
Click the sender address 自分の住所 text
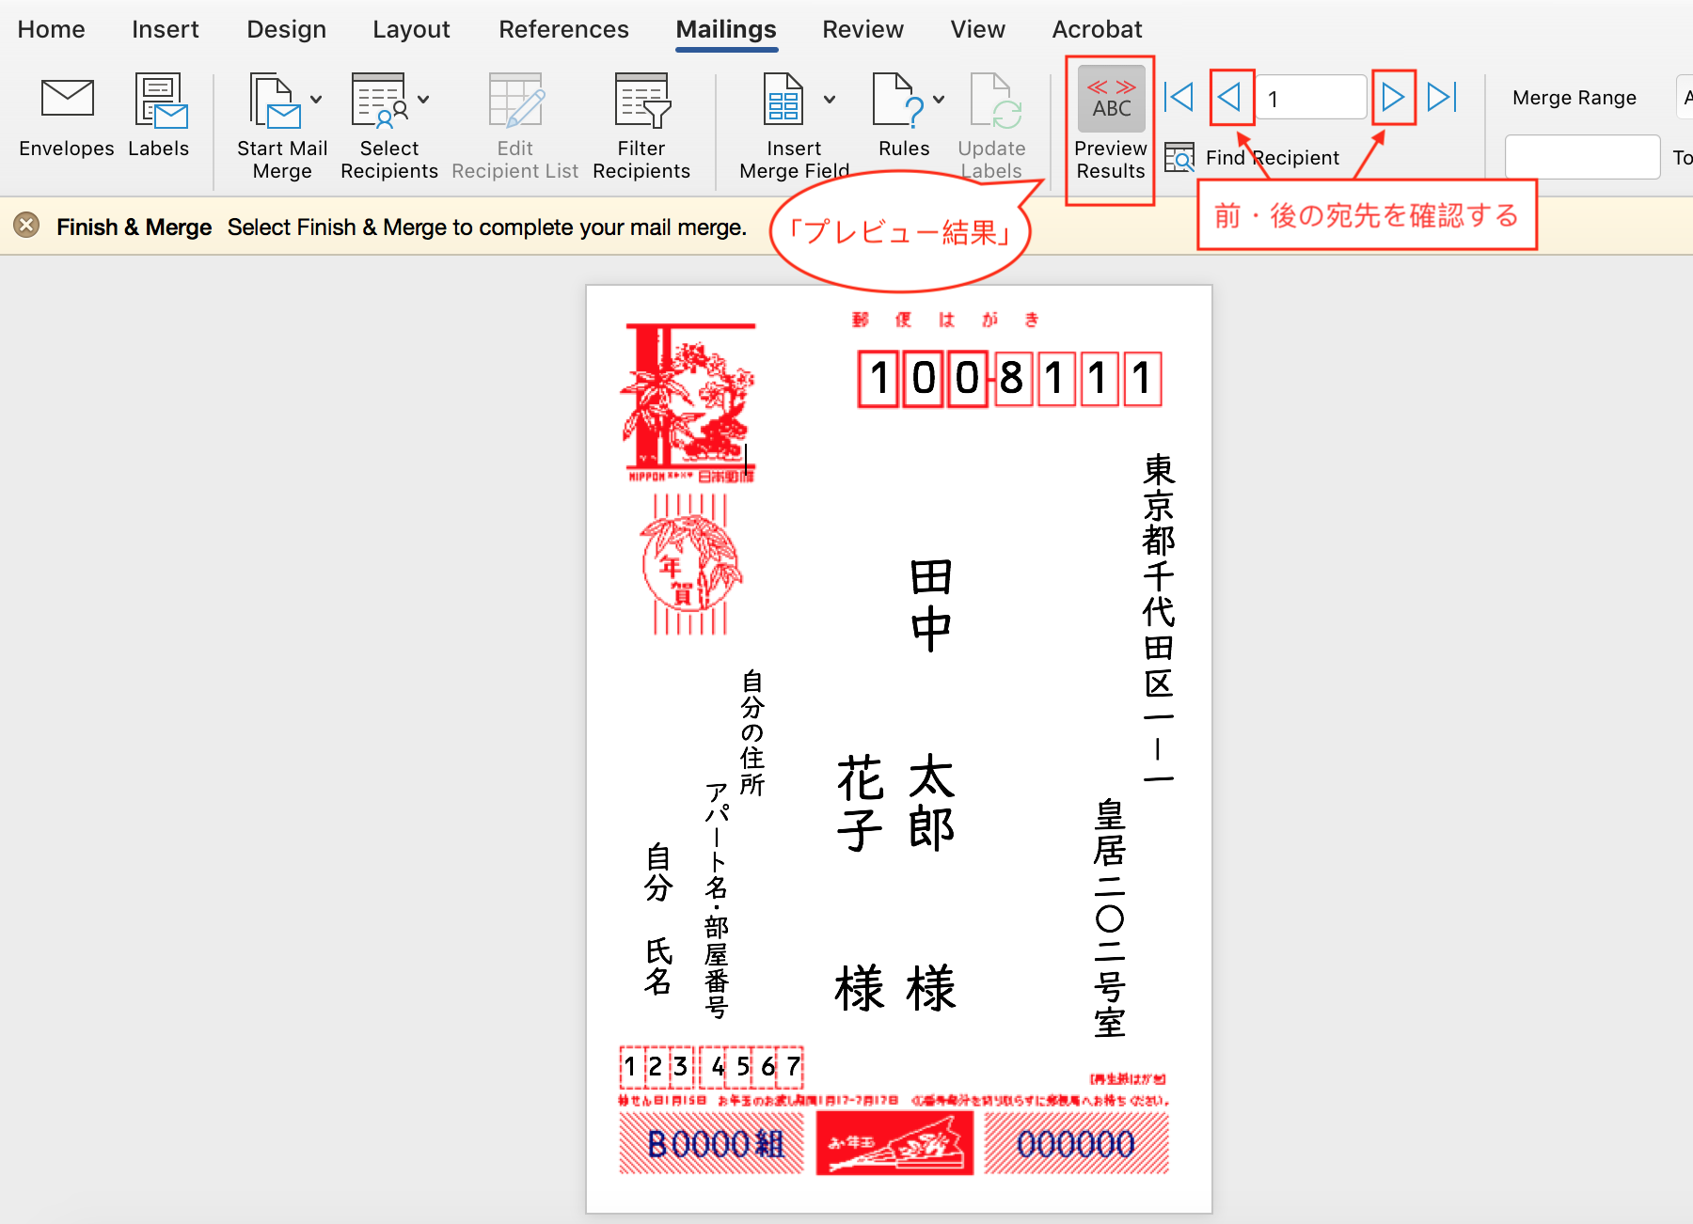[752, 732]
